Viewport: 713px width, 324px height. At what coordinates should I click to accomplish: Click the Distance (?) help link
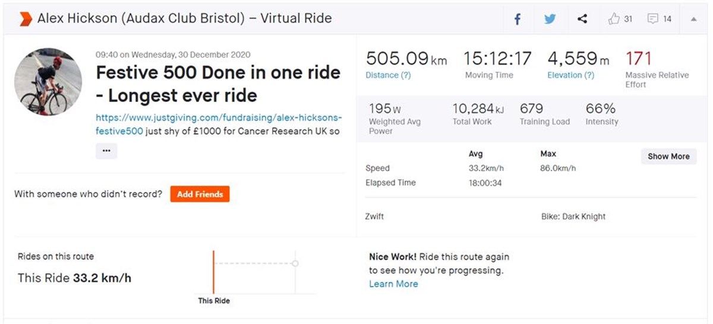(388, 75)
